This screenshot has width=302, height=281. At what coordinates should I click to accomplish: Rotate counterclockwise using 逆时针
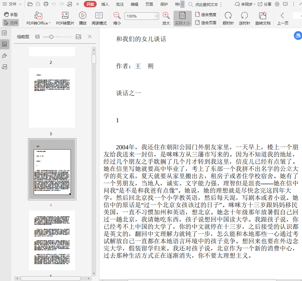pos(244,18)
